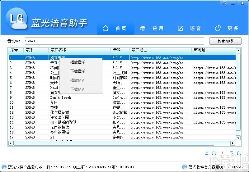Click the vertical scrollbar thumb
The height and width of the screenshot is (172, 249).
pyautogui.click(x=238, y=92)
